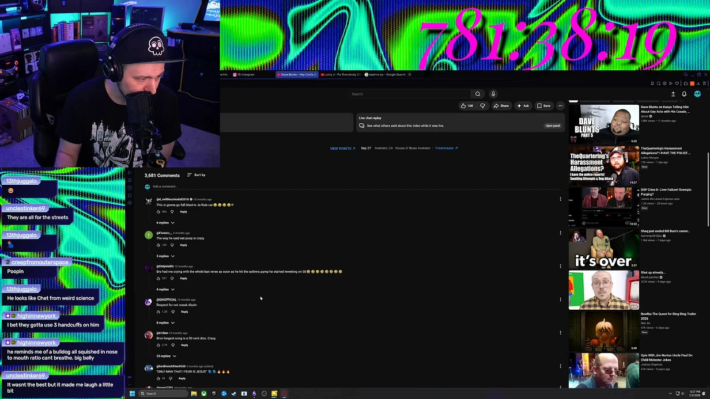710x399 pixels.
Task: Open YouTube notifications bell
Action: (x=684, y=94)
